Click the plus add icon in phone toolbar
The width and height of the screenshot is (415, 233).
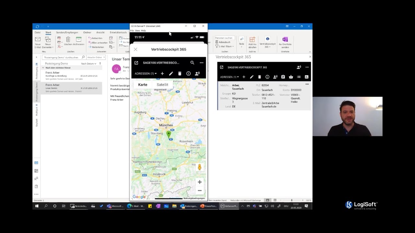click(x=162, y=73)
